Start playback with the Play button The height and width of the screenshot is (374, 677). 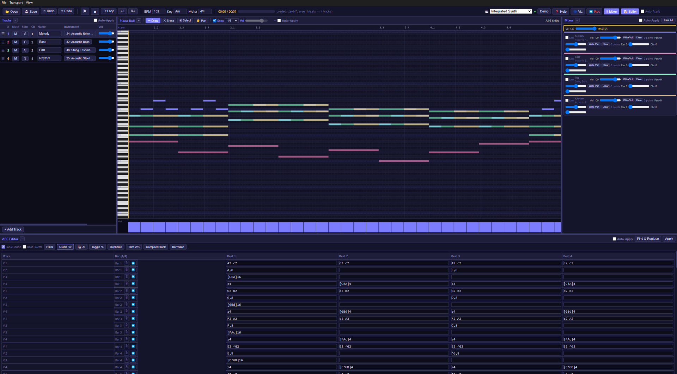pos(85,11)
